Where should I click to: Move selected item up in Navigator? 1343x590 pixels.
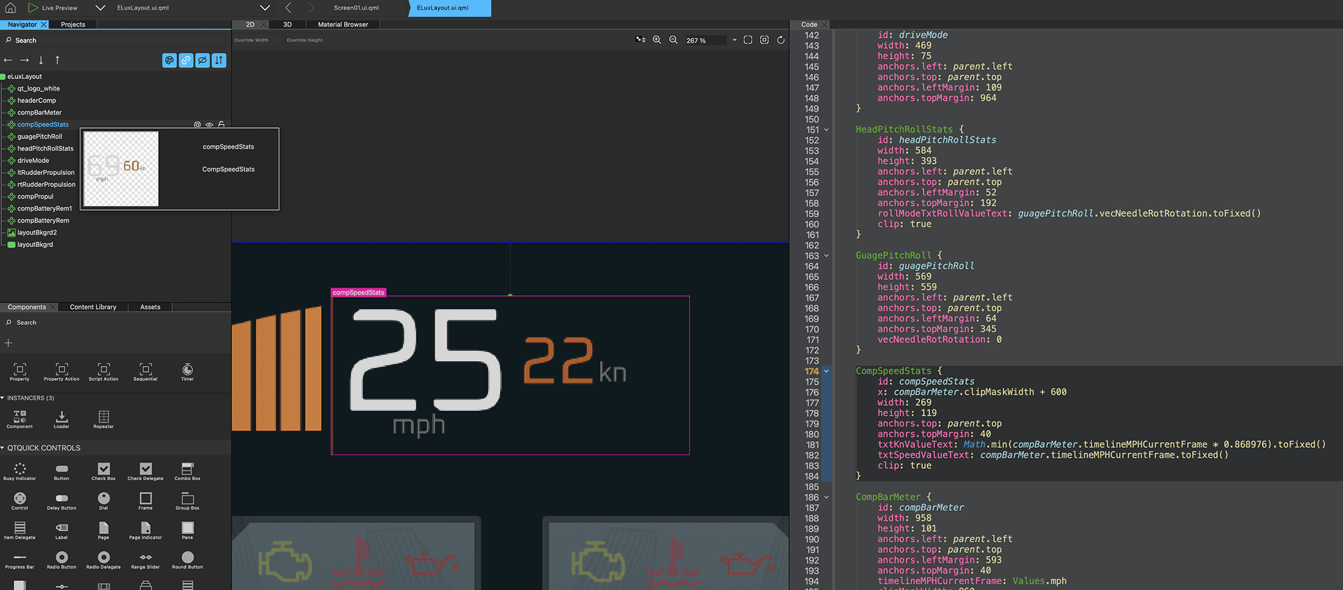point(57,60)
